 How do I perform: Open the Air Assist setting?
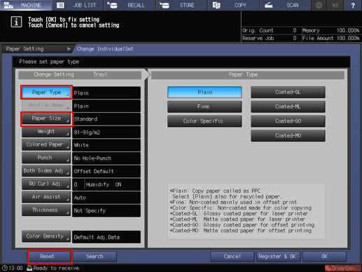pos(46,197)
